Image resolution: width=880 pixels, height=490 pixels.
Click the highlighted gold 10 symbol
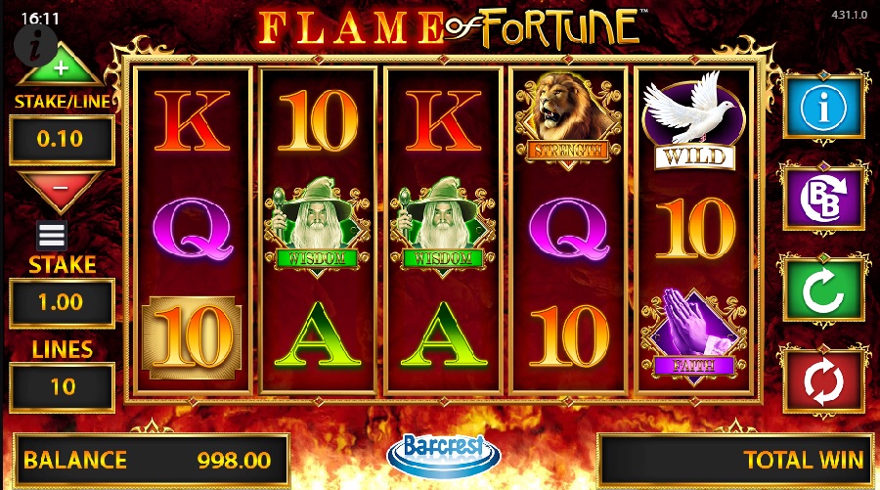click(192, 336)
